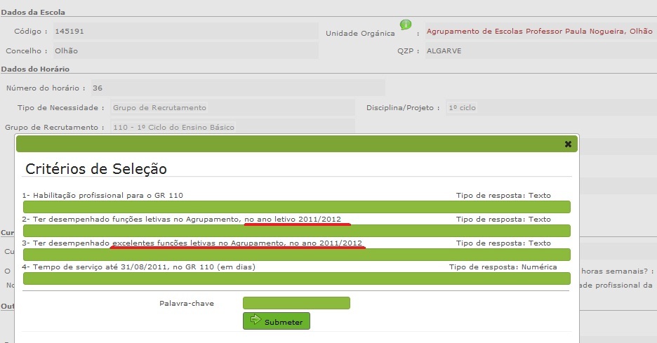Select answer field under criterion 2
This screenshot has width=657, height=343.
coord(296,231)
